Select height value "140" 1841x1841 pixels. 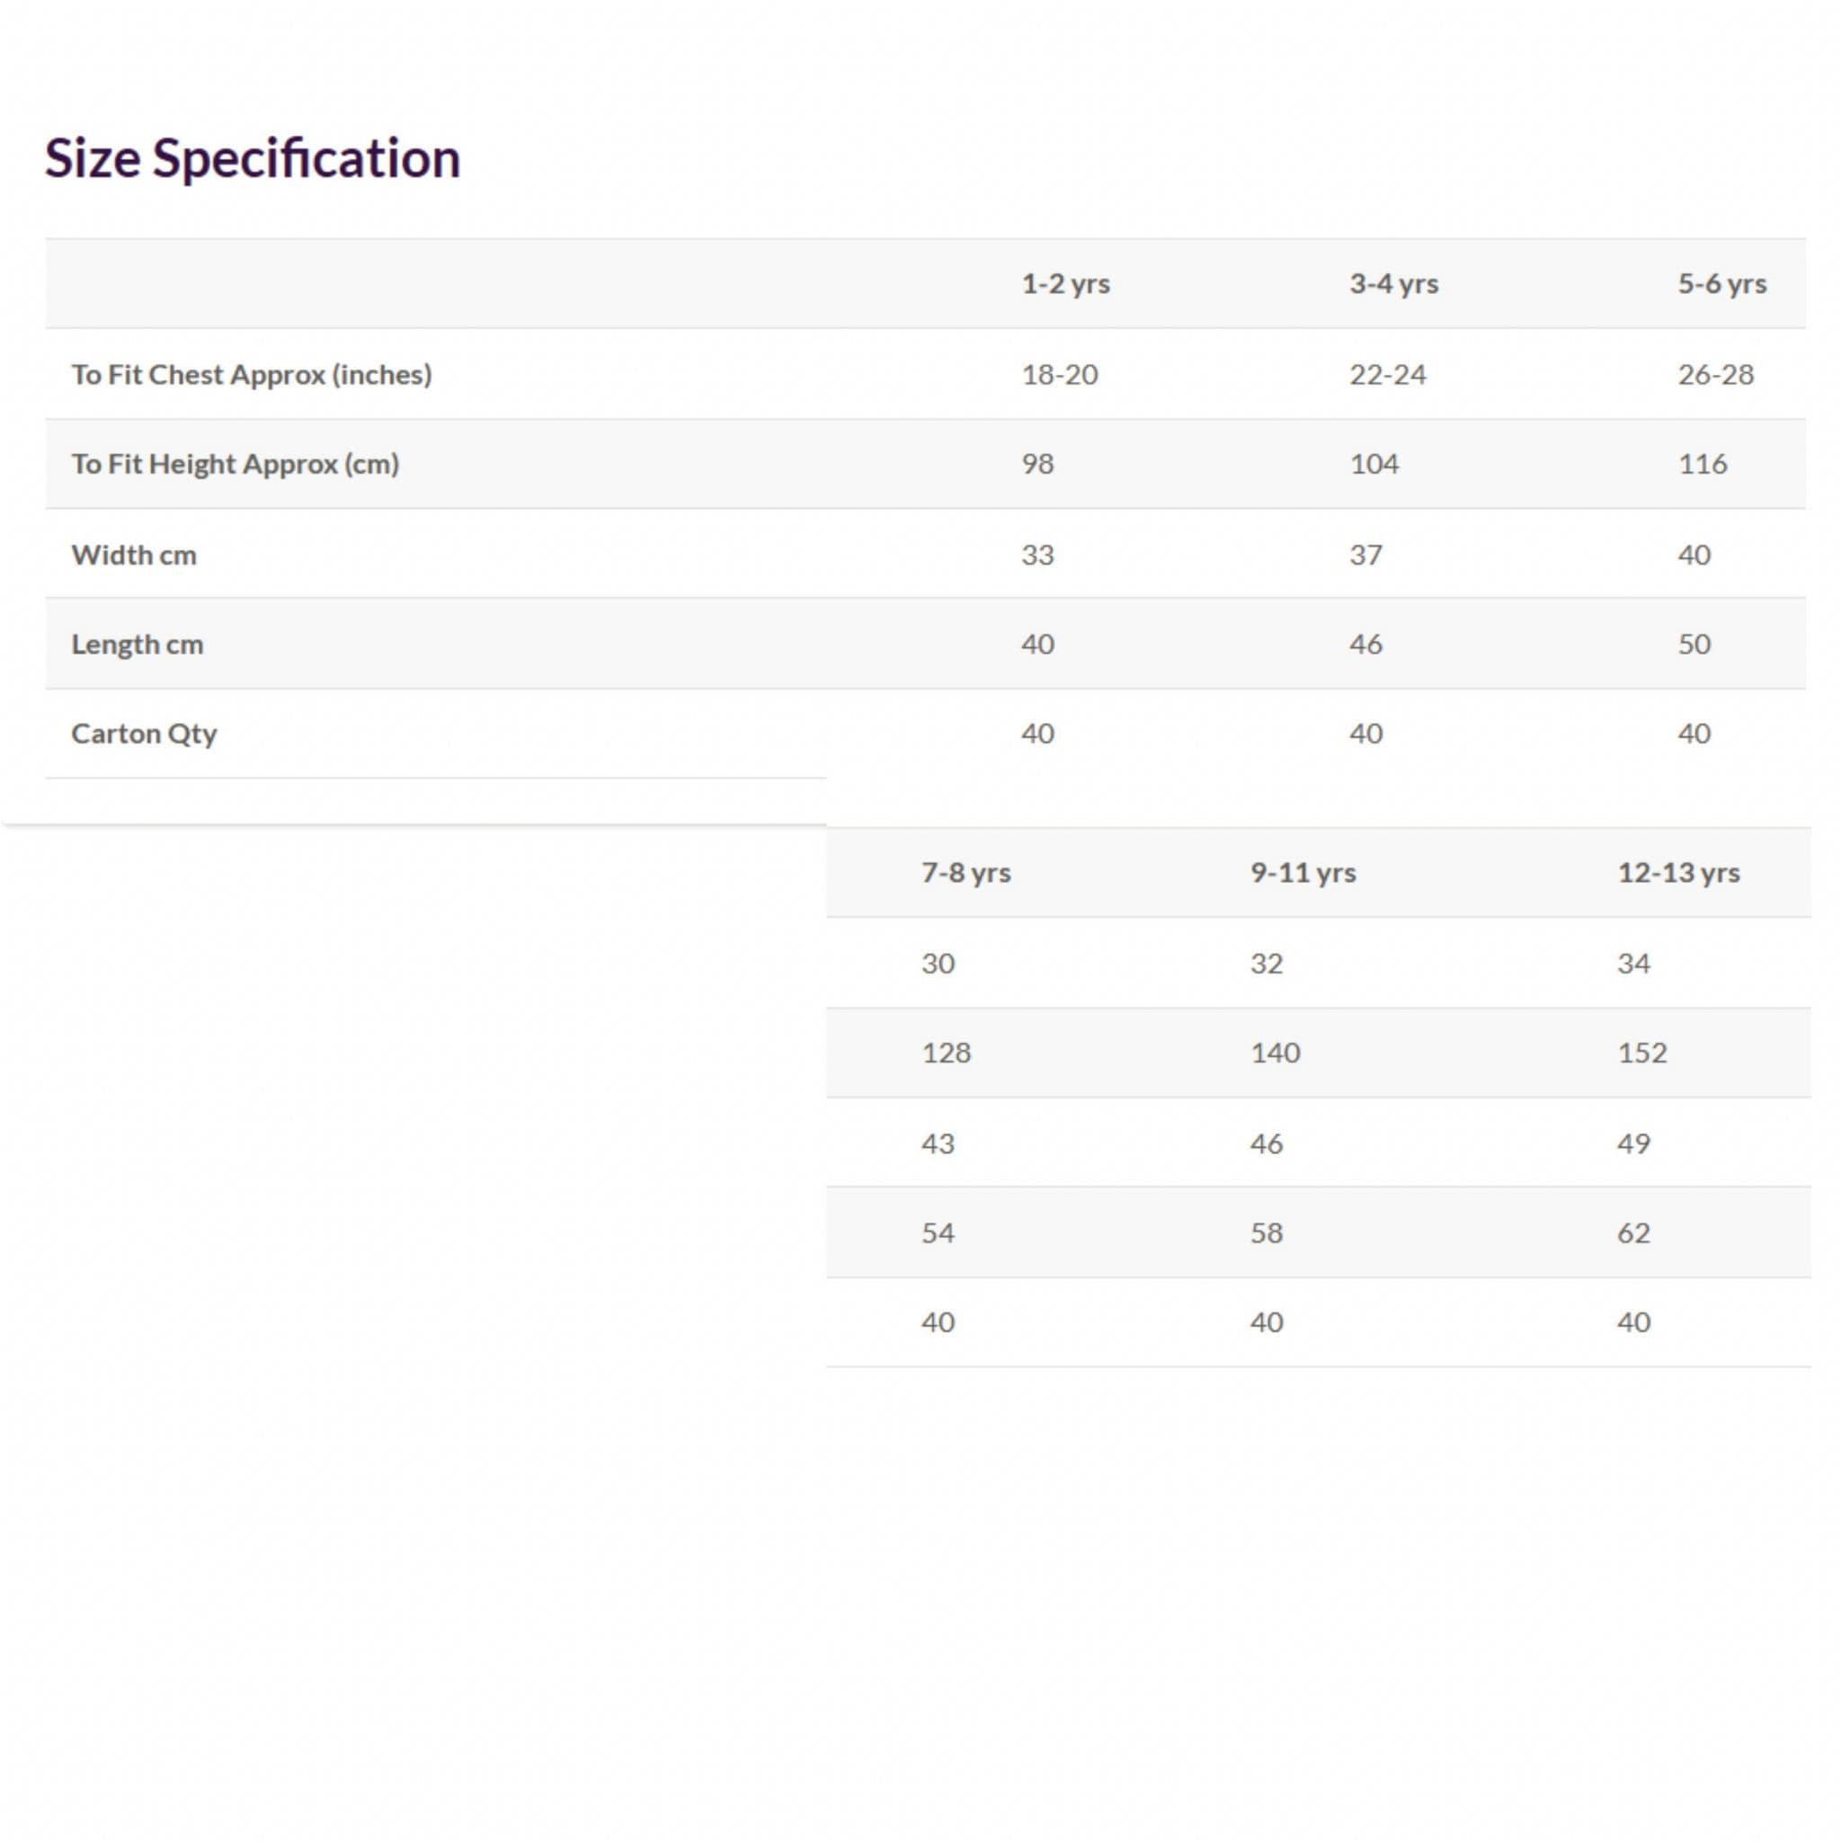tap(1275, 1053)
